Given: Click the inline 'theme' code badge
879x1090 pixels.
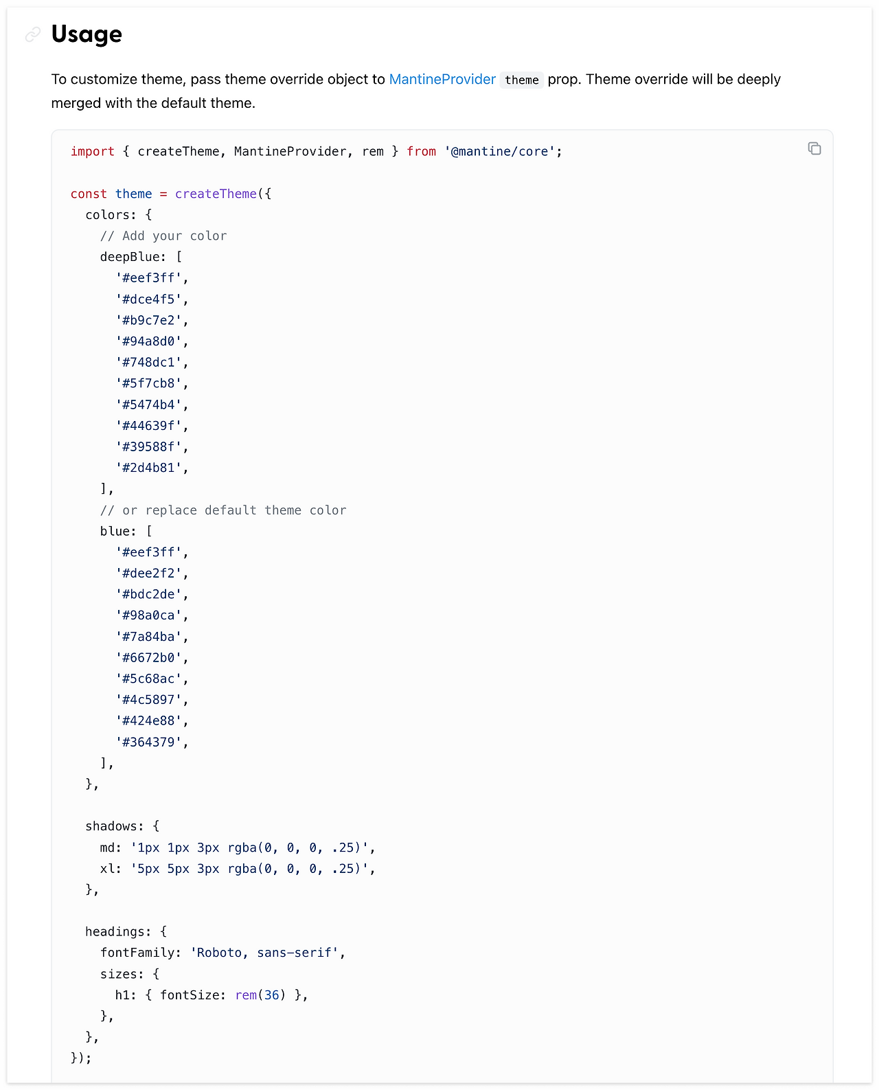Looking at the screenshot, I should tap(521, 80).
